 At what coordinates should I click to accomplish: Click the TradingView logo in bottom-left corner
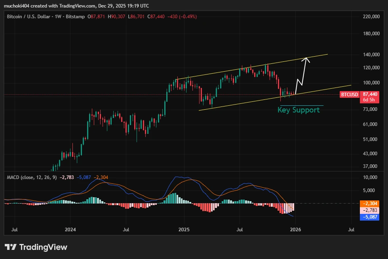click(x=36, y=248)
